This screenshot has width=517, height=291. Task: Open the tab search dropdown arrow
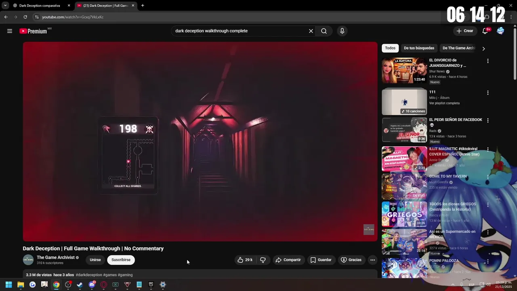point(5,6)
